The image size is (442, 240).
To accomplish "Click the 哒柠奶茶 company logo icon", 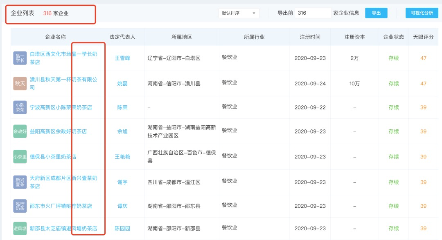I will 20,206.
